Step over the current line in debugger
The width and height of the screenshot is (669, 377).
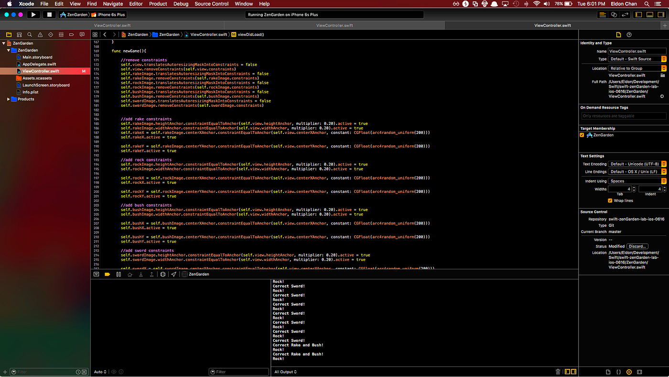tap(130, 274)
